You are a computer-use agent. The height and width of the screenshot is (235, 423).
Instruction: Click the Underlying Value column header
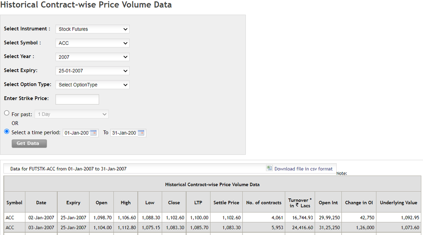pos(398,203)
